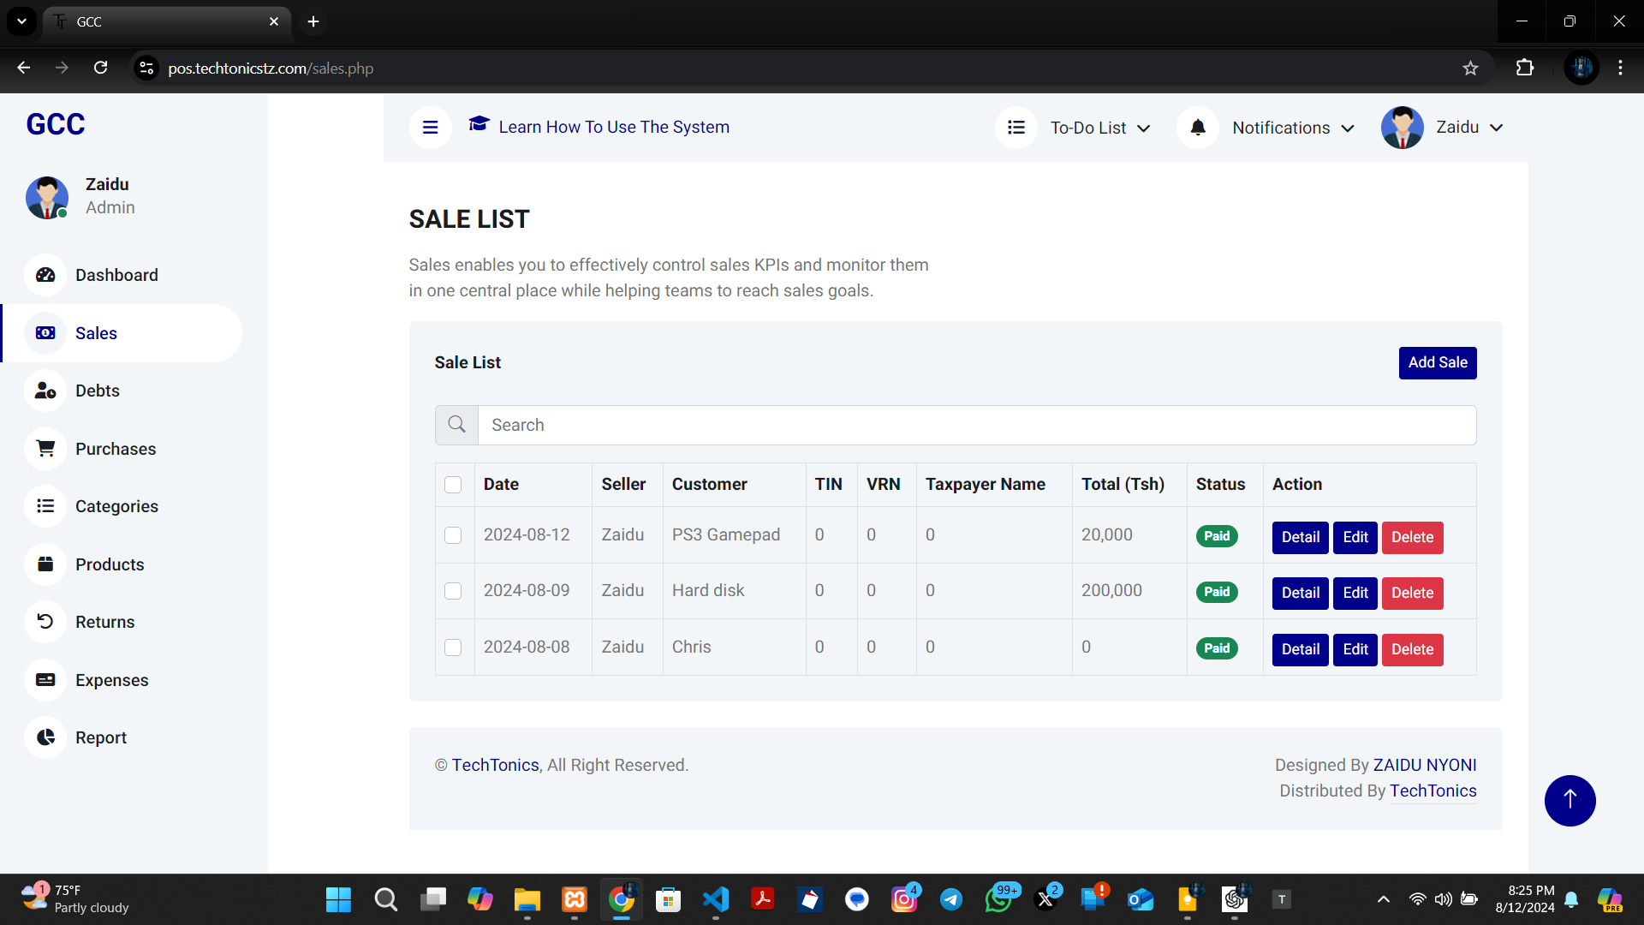Click the Returns arrow icon in sidebar
Screen dimensions: 1644x925
point(45,622)
